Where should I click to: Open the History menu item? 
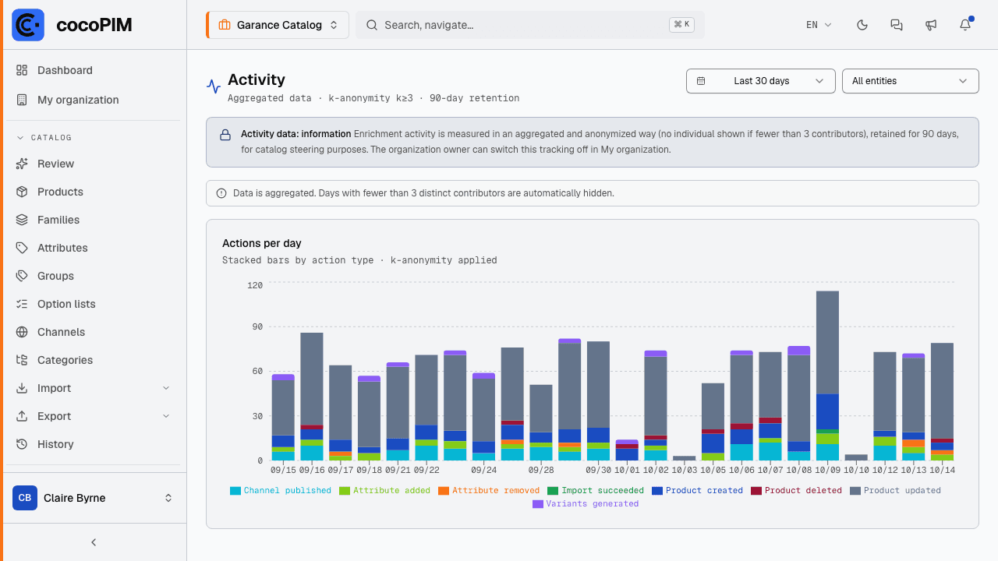(94, 444)
